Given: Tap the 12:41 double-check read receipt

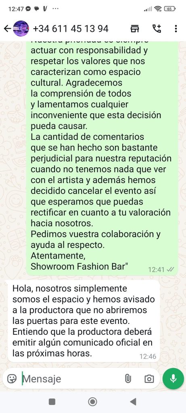Looking at the screenshot, I should [x=171, y=269].
